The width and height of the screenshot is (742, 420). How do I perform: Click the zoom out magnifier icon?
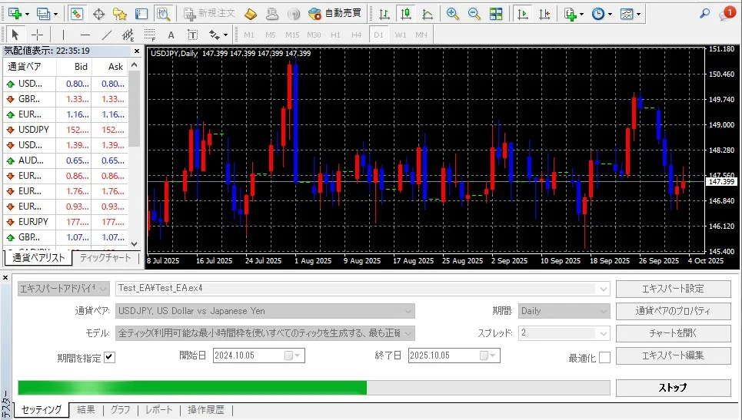pos(474,14)
